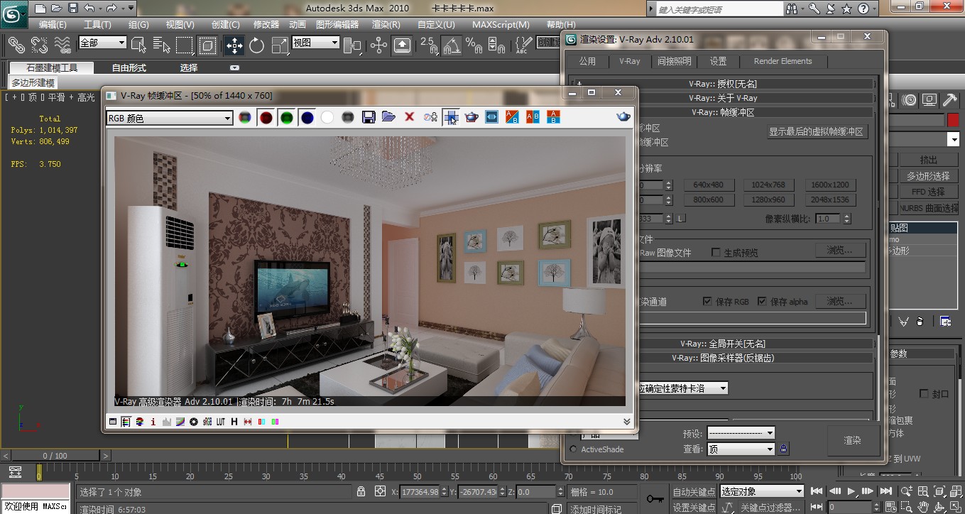Open the LUT control in frame buffer

click(221, 422)
